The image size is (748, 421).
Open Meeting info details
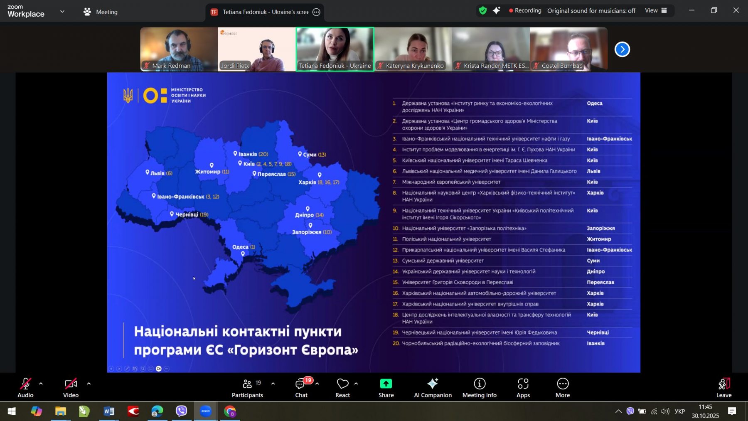pos(479,387)
